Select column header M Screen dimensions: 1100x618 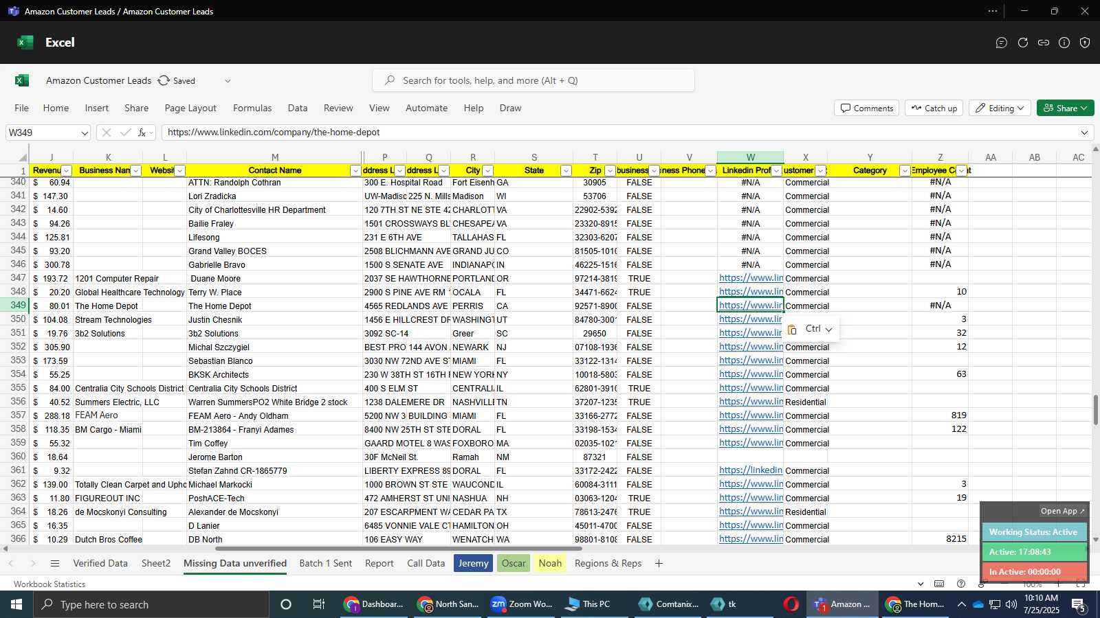click(275, 157)
